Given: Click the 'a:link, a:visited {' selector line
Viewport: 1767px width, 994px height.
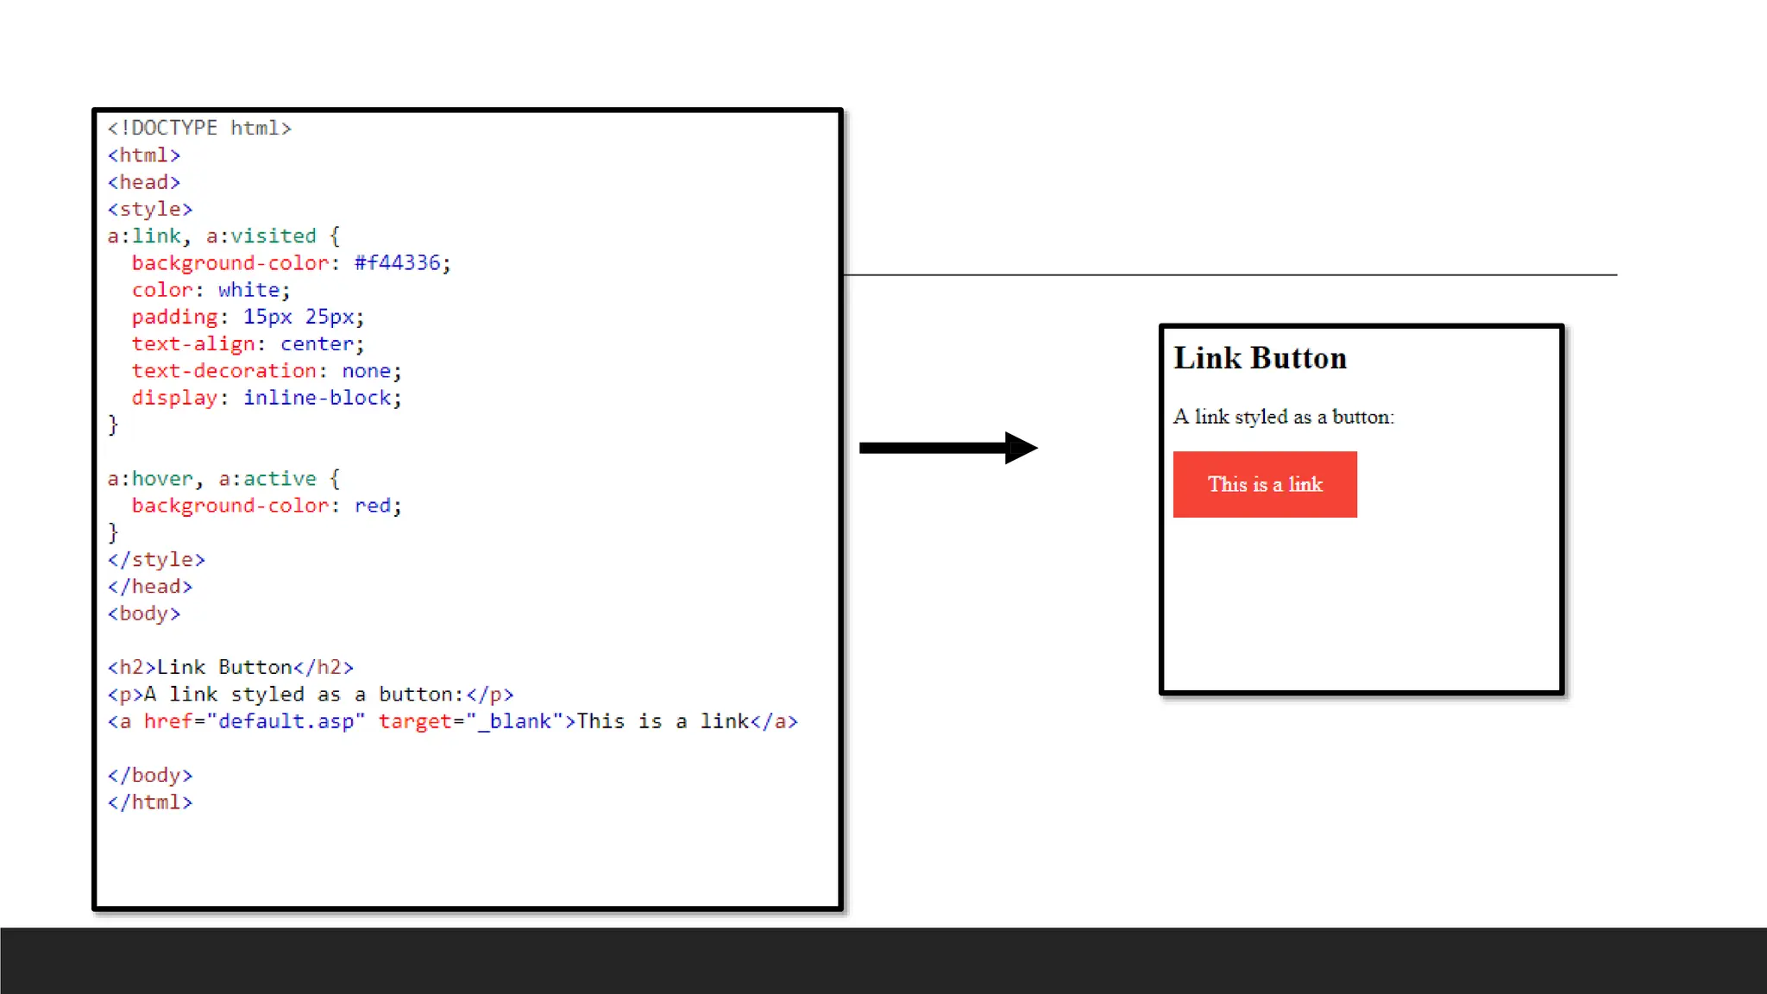Looking at the screenshot, I should [x=223, y=236].
